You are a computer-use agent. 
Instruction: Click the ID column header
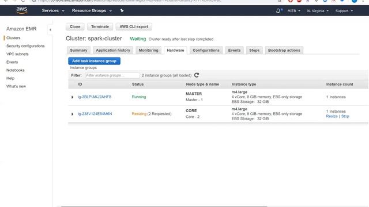pyautogui.click(x=80, y=85)
